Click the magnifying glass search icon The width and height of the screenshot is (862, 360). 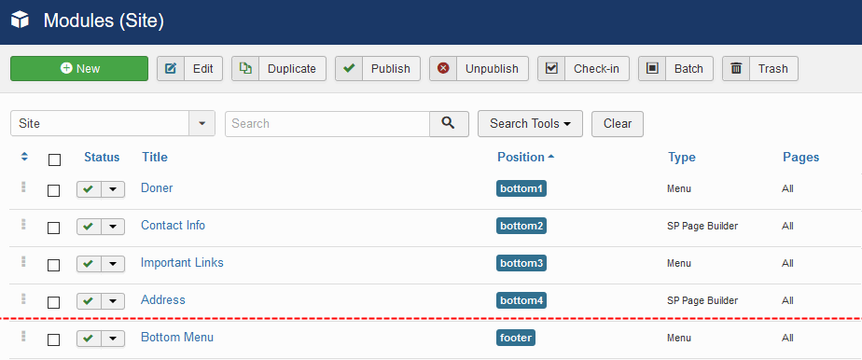click(x=449, y=123)
